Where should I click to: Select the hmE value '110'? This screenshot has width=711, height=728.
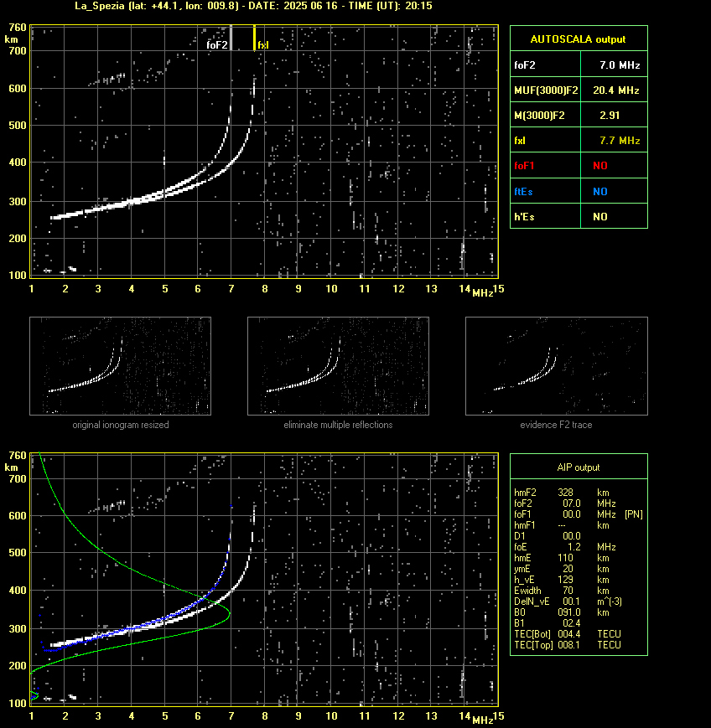[x=566, y=558]
